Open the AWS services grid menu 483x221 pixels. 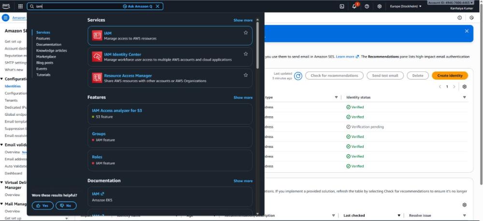[x=20, y=6]
